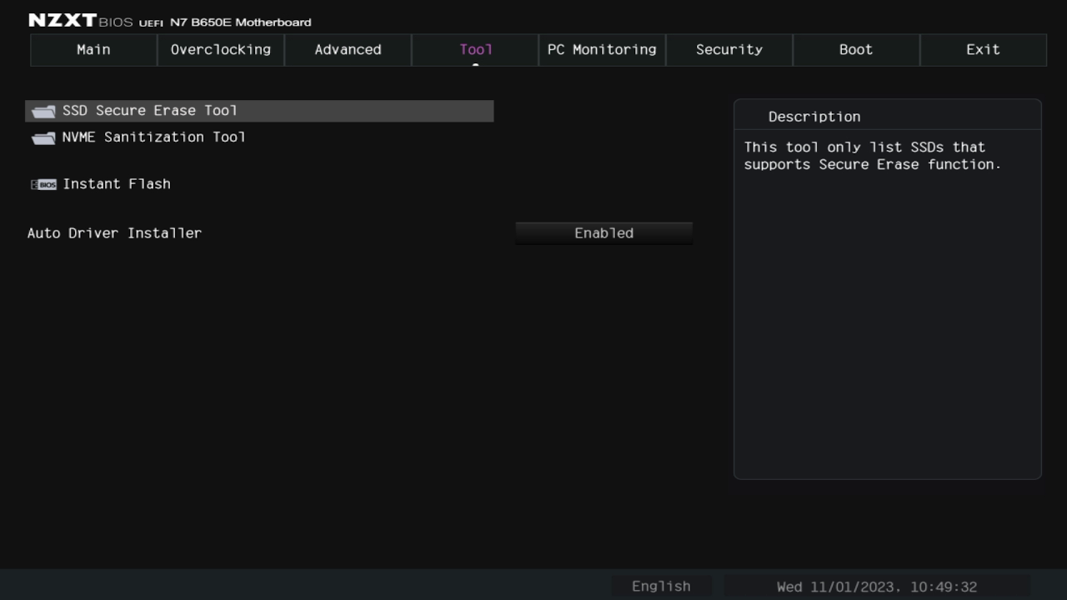Open the NVME Sanitization Tool
Screen dimensions: 1067x600
pos(153,137)
